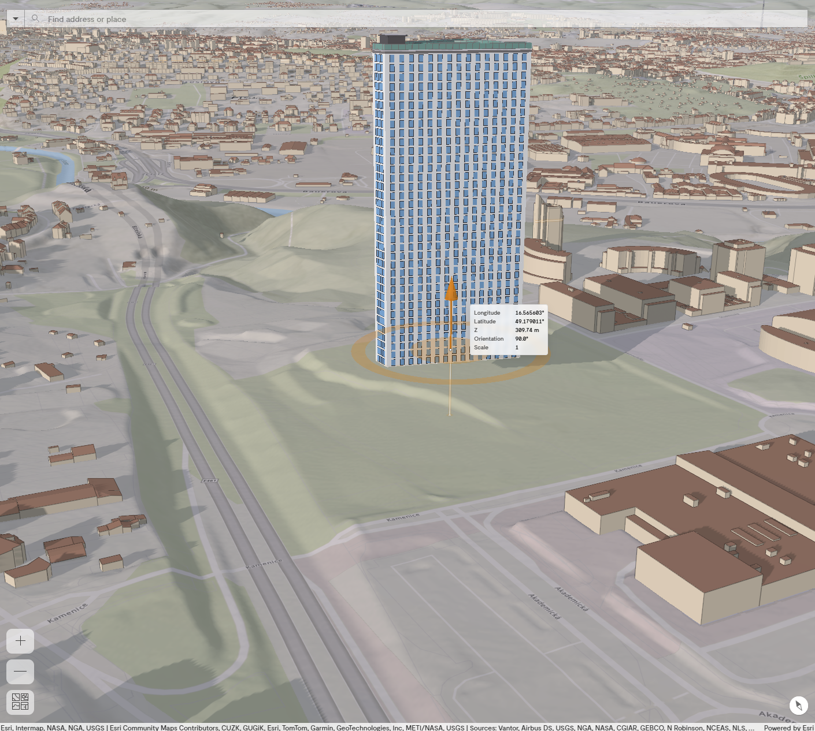Select the Longitude value in tooltip
This screenshot has width=815, height=731.
529,313
